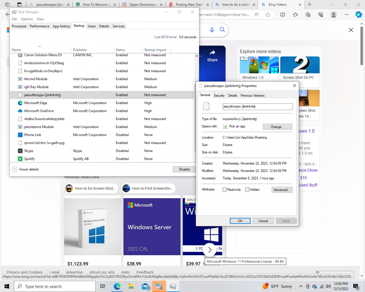Image resolution: width=365 pixels, height=292 pixels.
Task: Click the Share arrow on the video
Action: [x=212, y=52]
